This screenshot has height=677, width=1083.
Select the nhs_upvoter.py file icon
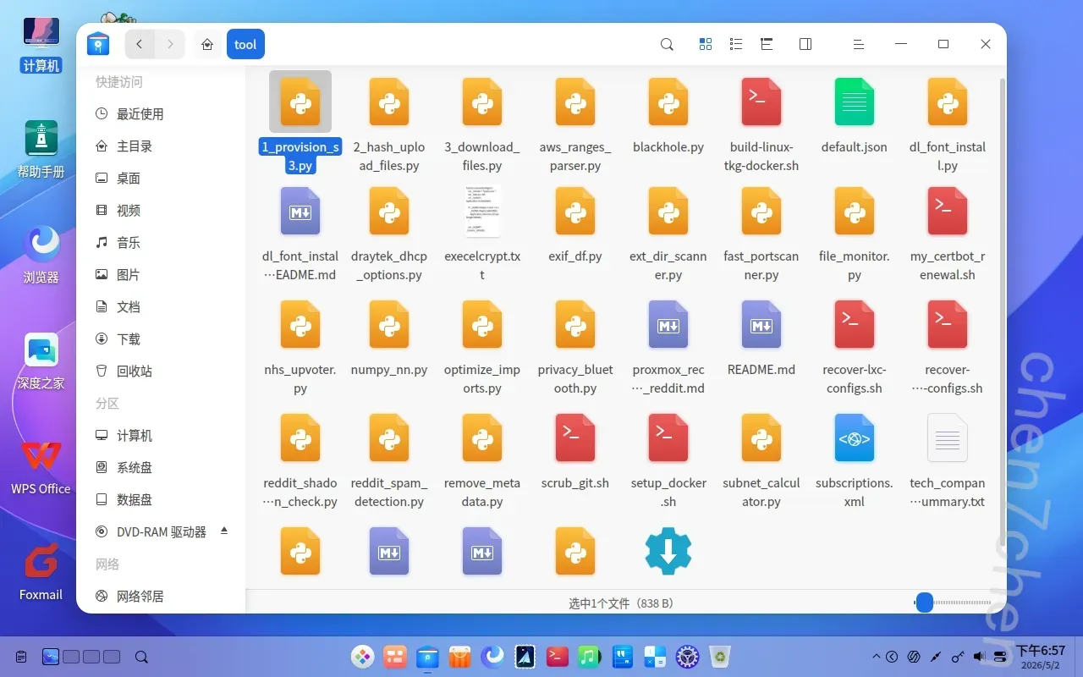pos(300,325)
